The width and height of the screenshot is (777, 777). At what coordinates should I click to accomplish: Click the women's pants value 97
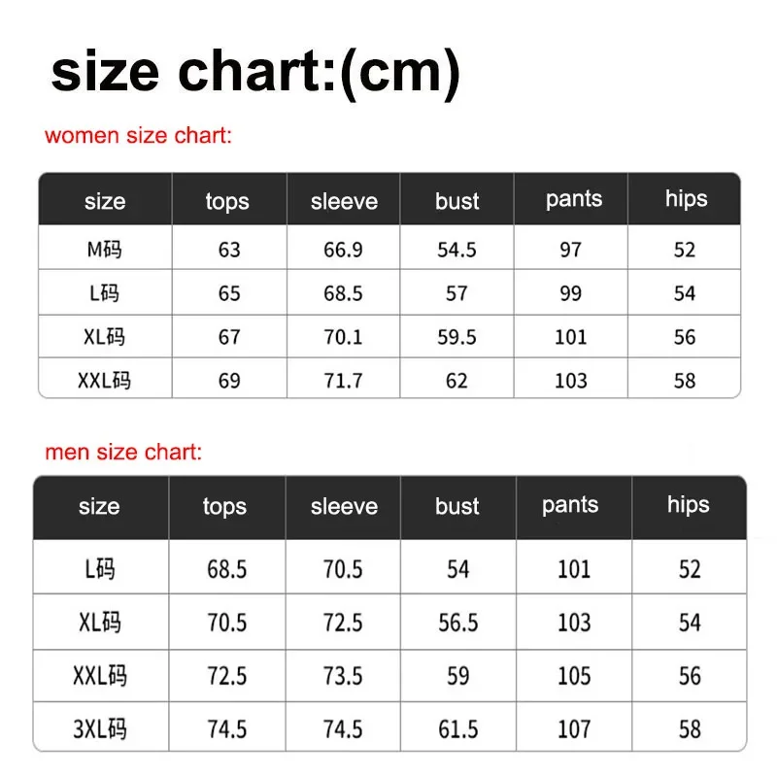pos(570,250)
